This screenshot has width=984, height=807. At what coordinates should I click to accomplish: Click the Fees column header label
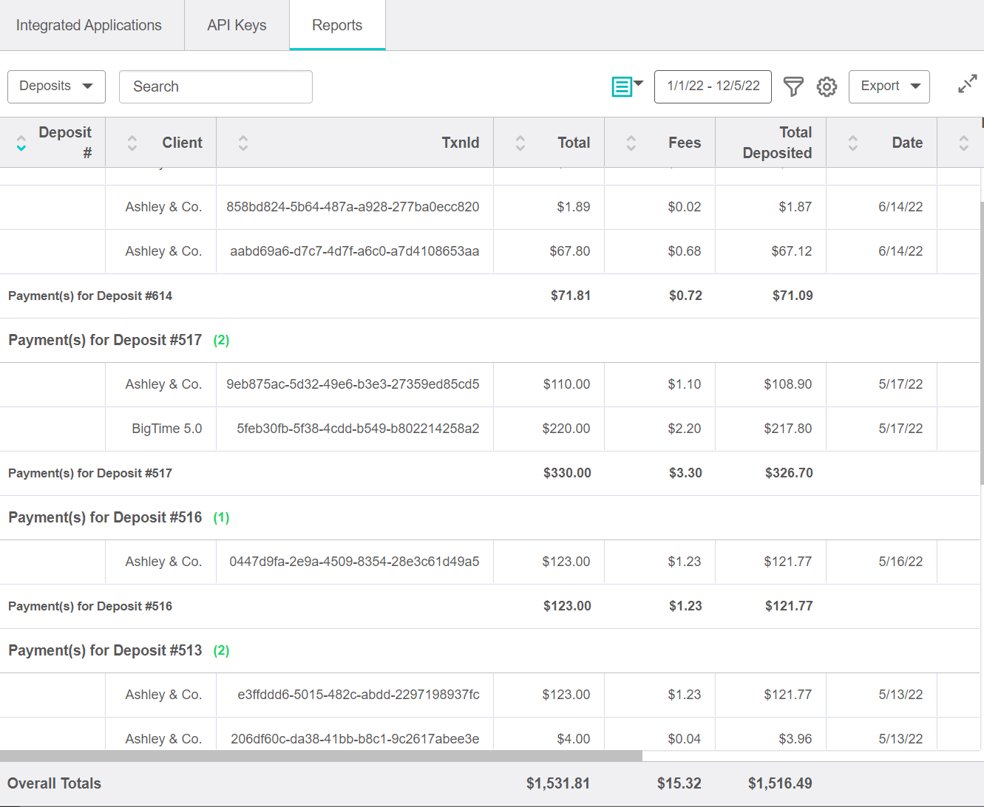(x=685, y=143)
